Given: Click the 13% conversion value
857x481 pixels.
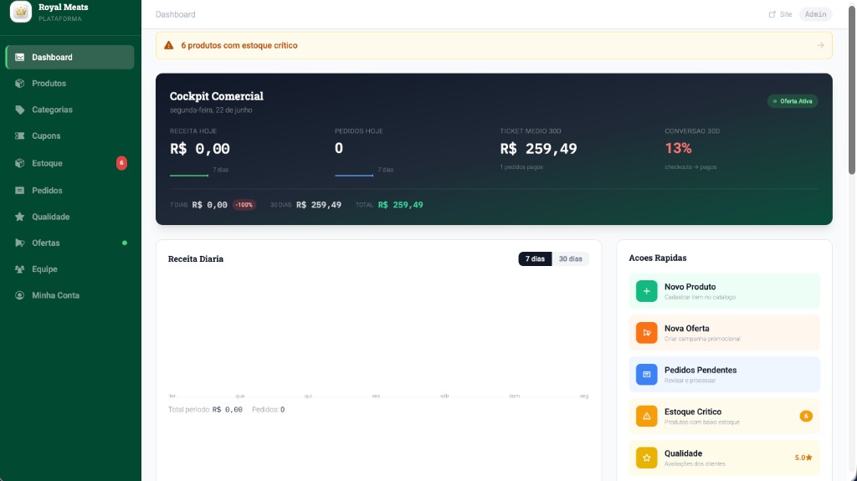Looking at the screenshot, I should [678, 148].
